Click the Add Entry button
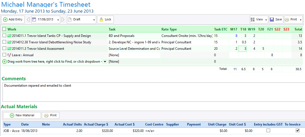The width and height of the screenshot is (305, 137). (13, 20)
